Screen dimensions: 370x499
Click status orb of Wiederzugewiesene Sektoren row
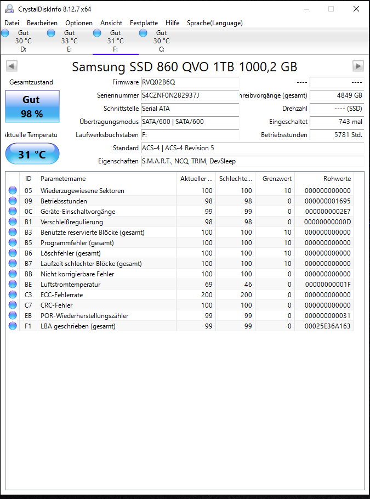[13, 191]
